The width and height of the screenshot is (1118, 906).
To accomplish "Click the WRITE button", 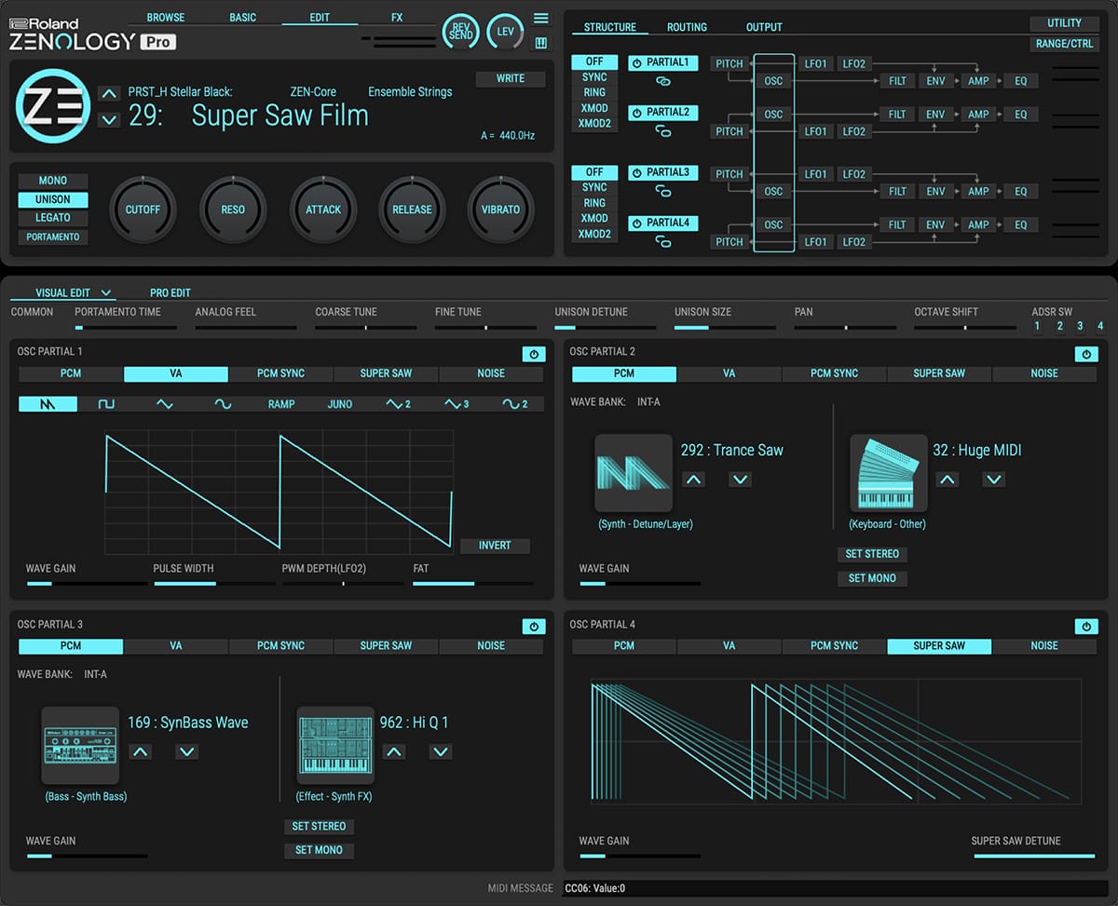I will point(510,79).
